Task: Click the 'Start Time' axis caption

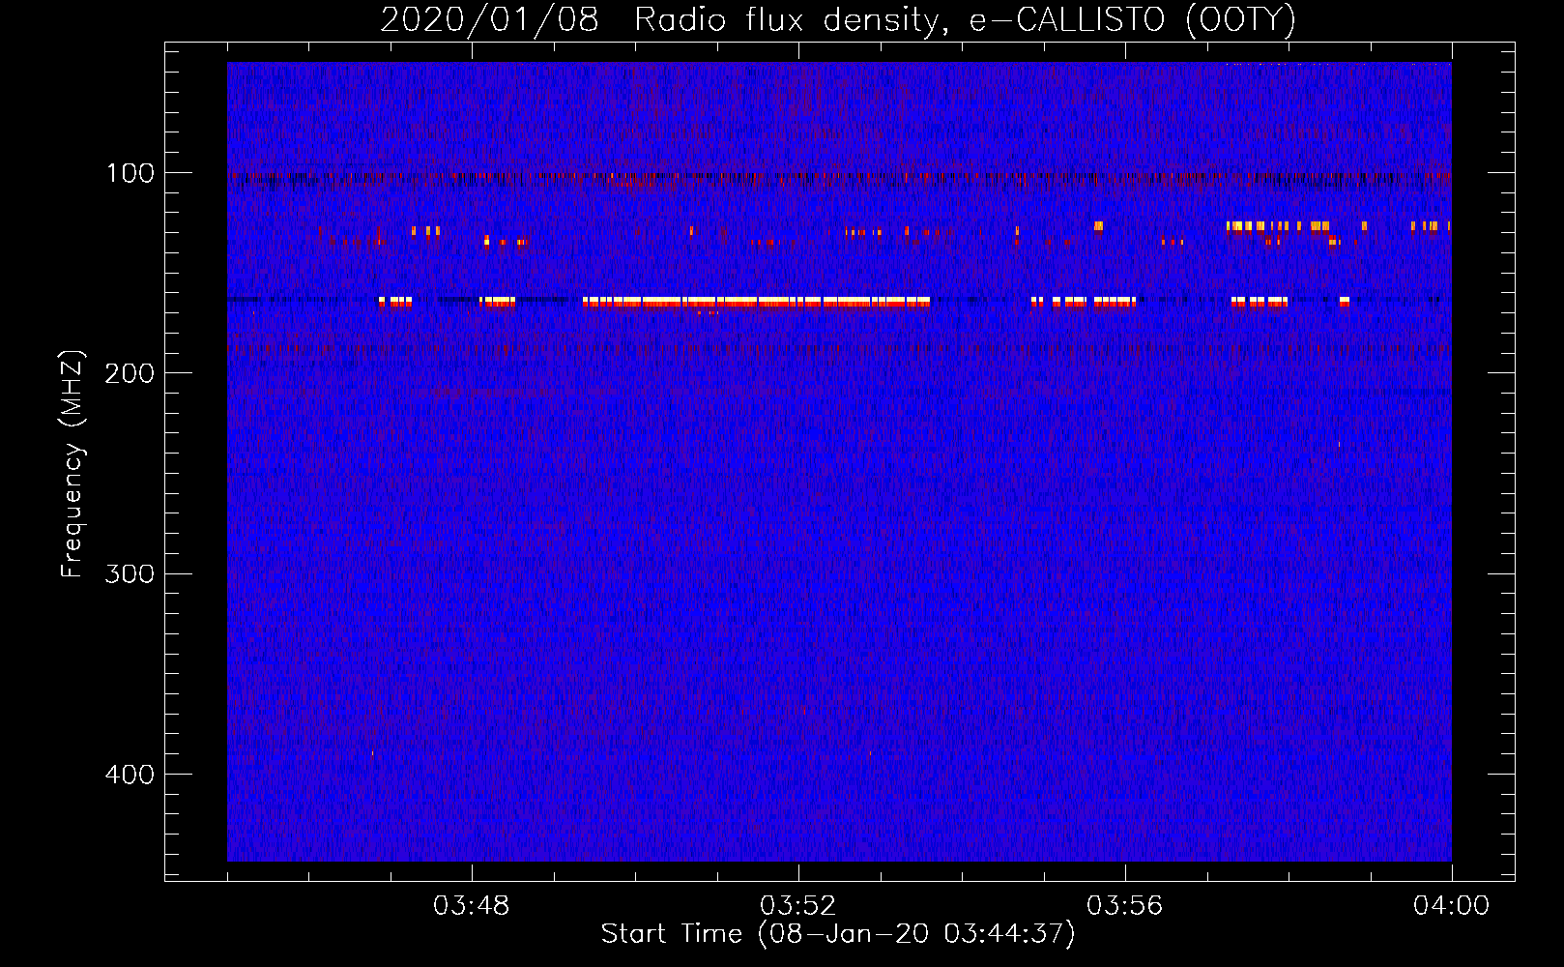Action: (838, 934)
